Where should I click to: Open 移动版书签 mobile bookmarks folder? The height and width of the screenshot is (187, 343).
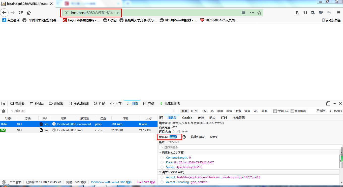pos(331,20)
